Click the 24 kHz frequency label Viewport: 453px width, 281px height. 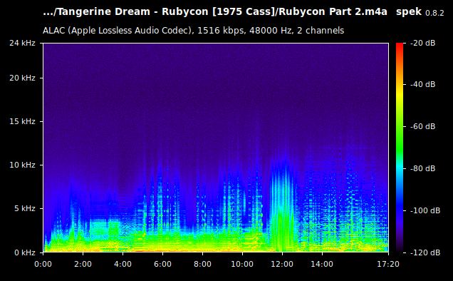[22, 43]
